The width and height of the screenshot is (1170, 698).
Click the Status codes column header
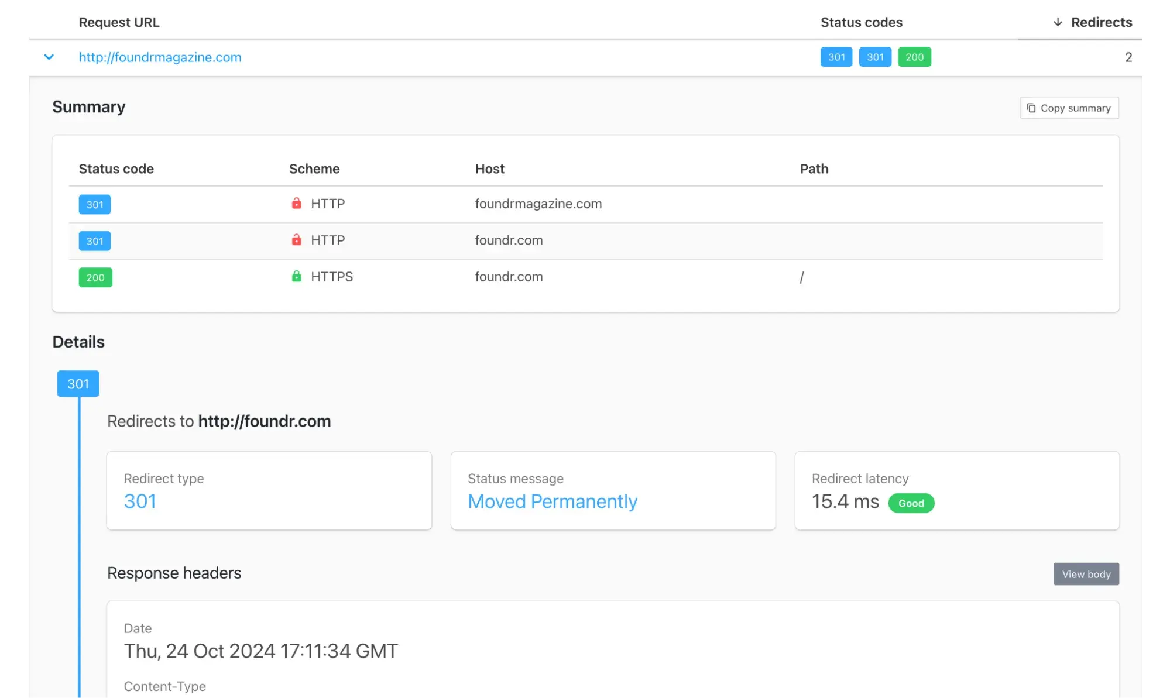[x=861, y=22]
